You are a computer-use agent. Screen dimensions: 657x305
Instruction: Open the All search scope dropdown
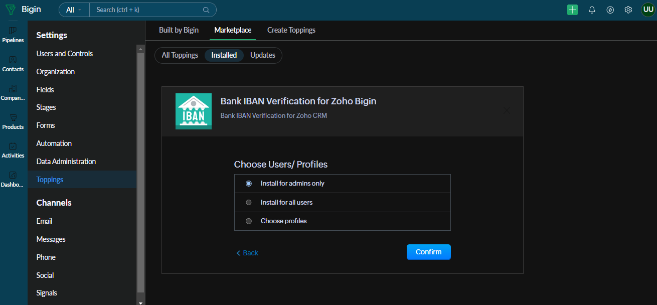(74, 10)
